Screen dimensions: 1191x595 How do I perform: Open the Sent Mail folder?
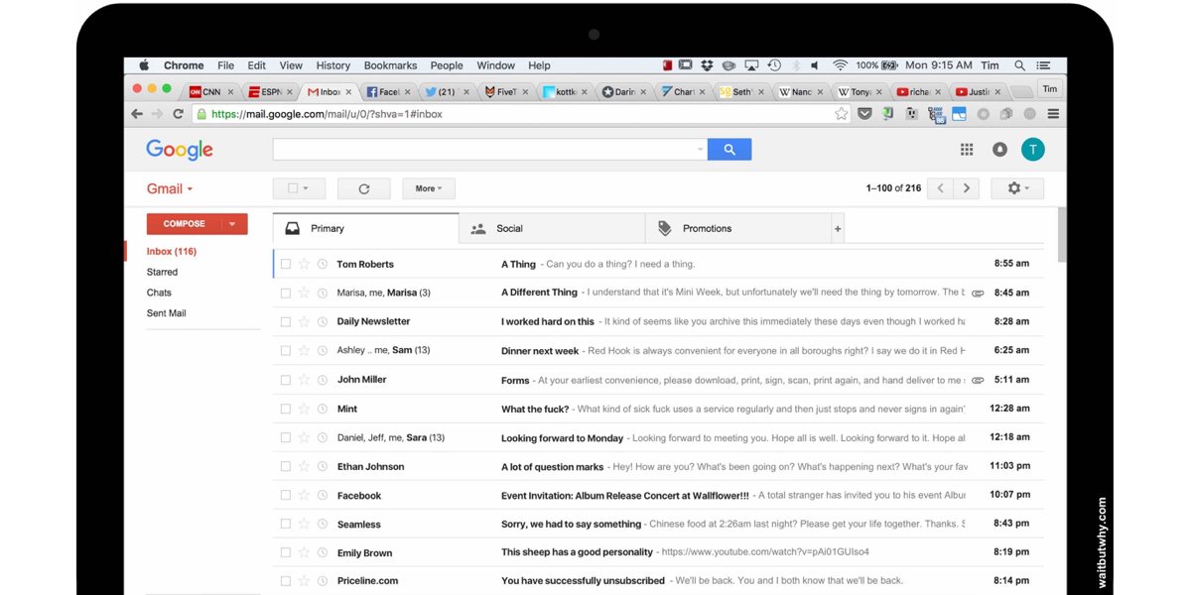[x=166, y=313]
